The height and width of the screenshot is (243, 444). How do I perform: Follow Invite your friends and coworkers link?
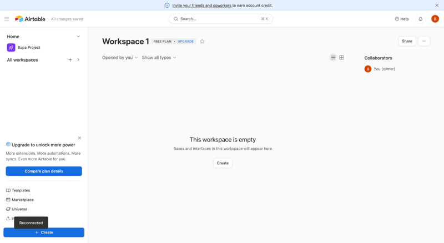(201, 6)
